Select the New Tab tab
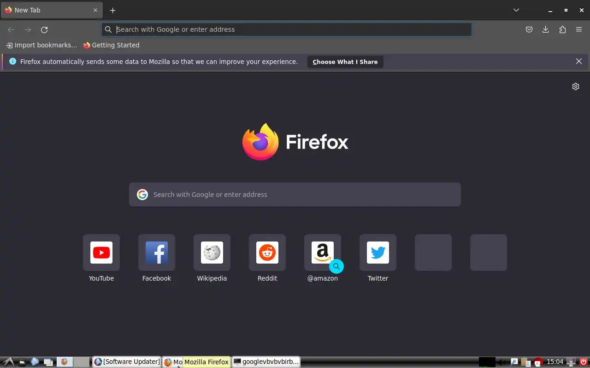This screenshot has width=590, height=368. pyautogui.click(x=51, y=10)
